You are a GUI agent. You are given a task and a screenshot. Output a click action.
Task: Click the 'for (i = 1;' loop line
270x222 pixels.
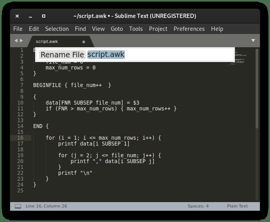(x=103, y=138)
